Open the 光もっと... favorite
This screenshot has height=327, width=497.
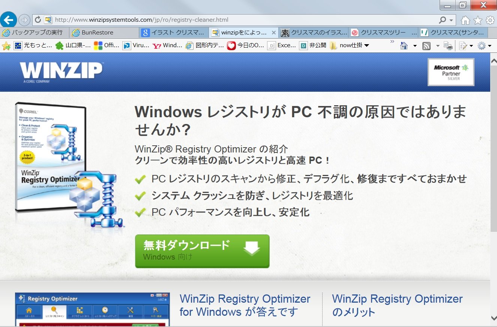[x=33, y=46]
